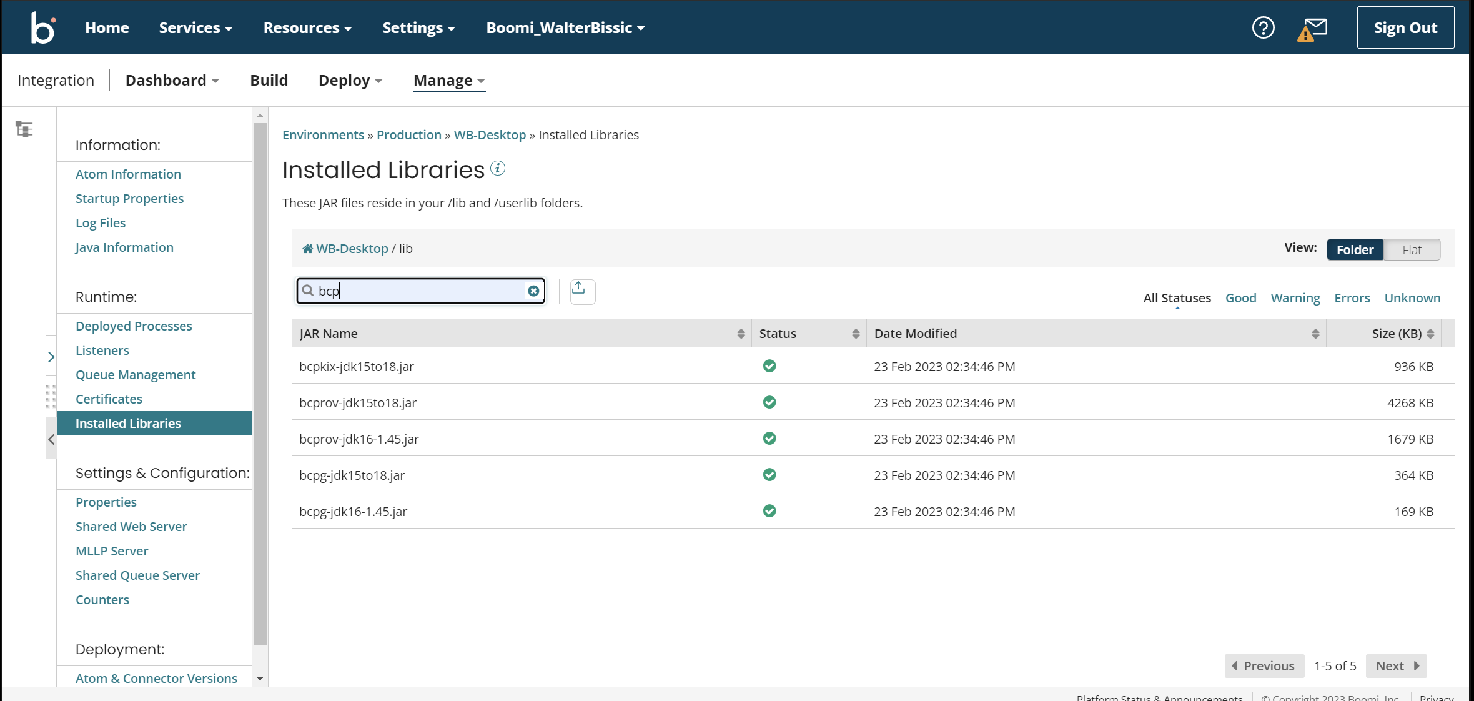Click the WB-Desktop home icon in path
This screenshot has width=1474, height=701.
(307, 249)
